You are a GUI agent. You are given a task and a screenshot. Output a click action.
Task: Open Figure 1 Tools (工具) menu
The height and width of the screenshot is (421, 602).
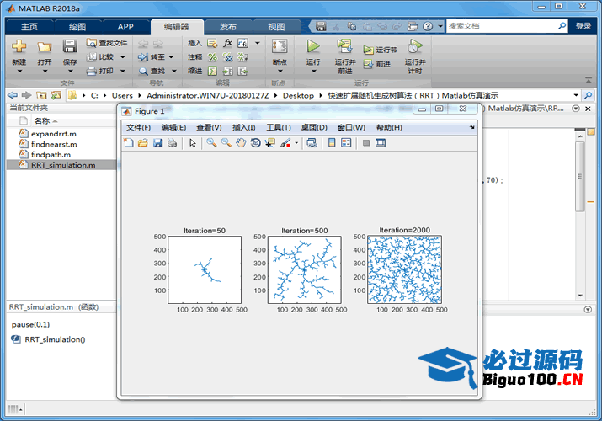(x=279, y=127)
